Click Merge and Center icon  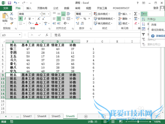(68, 19)
